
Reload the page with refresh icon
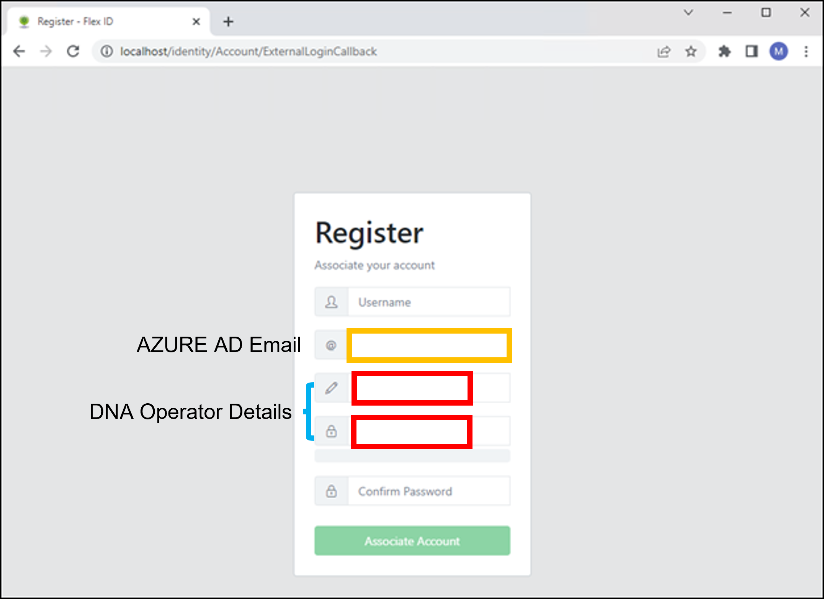point(73,51)
